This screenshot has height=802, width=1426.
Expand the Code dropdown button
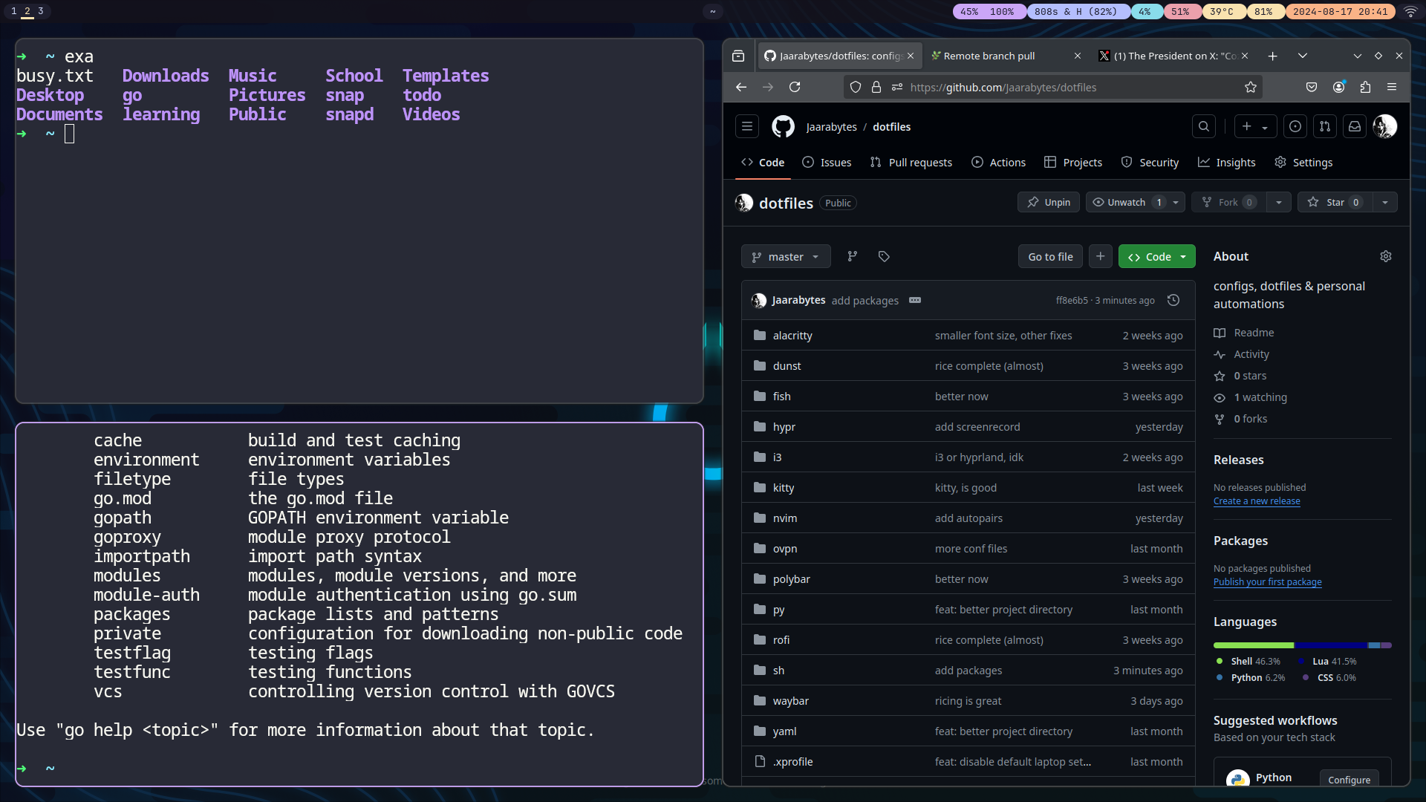pyautogui.click(x=1185, y=255)
